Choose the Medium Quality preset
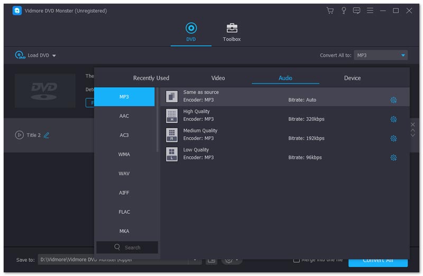 coord(285,135)
